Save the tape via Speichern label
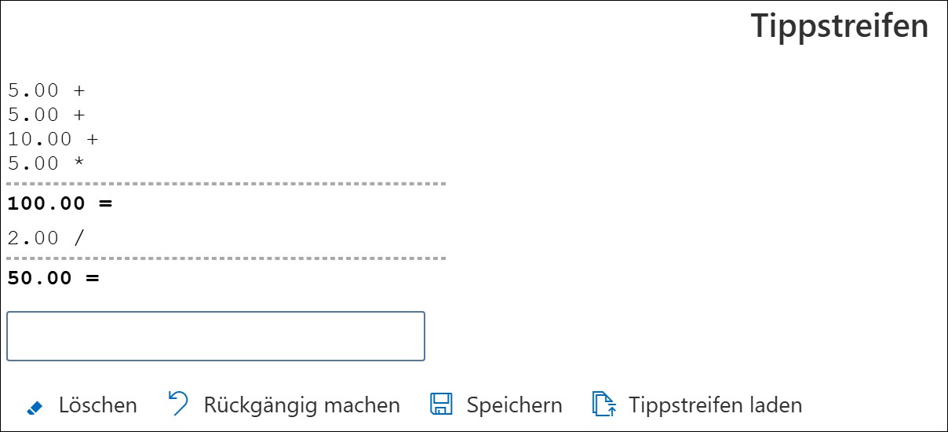Image resolution: width=948 pixels, height=432 pixels. [514, 405]
